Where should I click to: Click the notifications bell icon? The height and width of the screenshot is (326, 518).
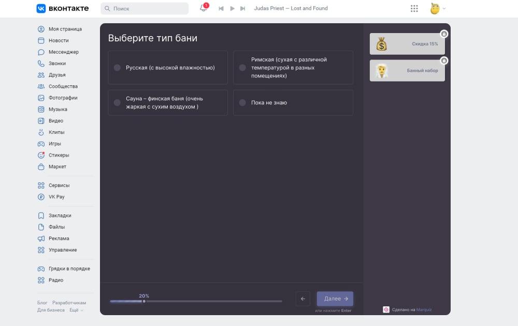click(x=204, y=8)
